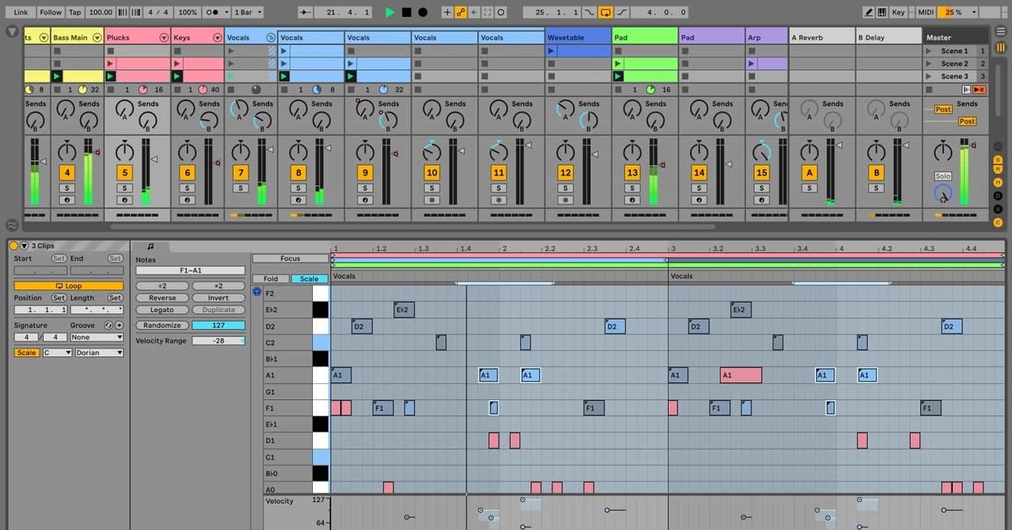Select the Wavetable track header
The height and width of the screenshot is (530, 1012).
577,38
